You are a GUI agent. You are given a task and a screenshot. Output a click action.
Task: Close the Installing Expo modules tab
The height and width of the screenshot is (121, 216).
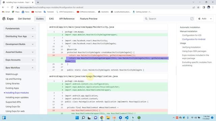pos(33,2)
